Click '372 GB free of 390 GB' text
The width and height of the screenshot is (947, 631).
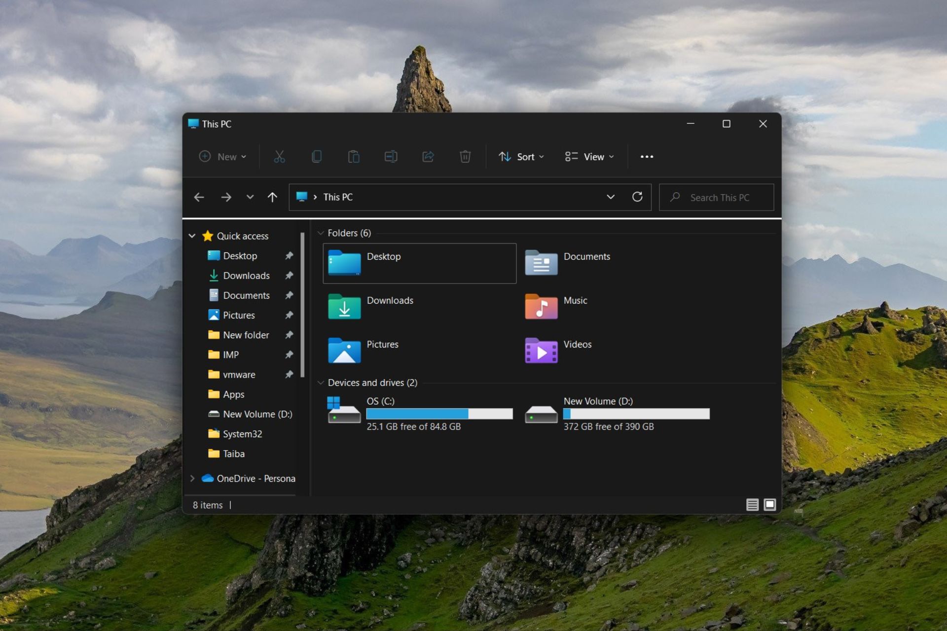[609, 427]
